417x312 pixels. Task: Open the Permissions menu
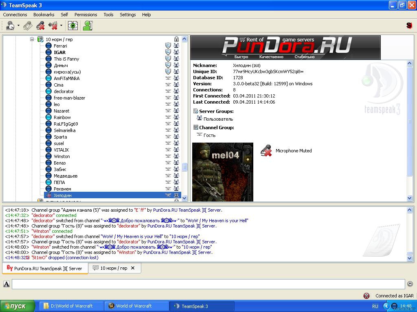pos(86,15)
